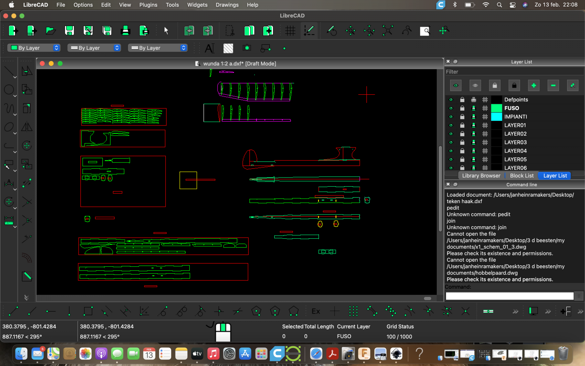Open the Widgets menu

[x=197, y=5]
